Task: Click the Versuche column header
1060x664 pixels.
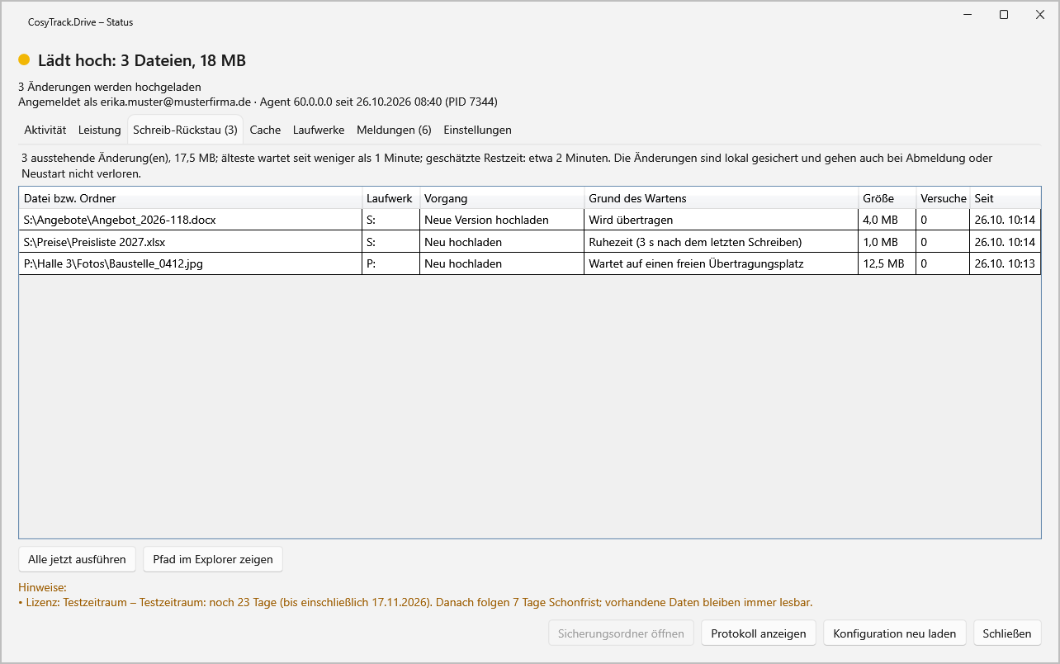Action: [x=943, y=198]
